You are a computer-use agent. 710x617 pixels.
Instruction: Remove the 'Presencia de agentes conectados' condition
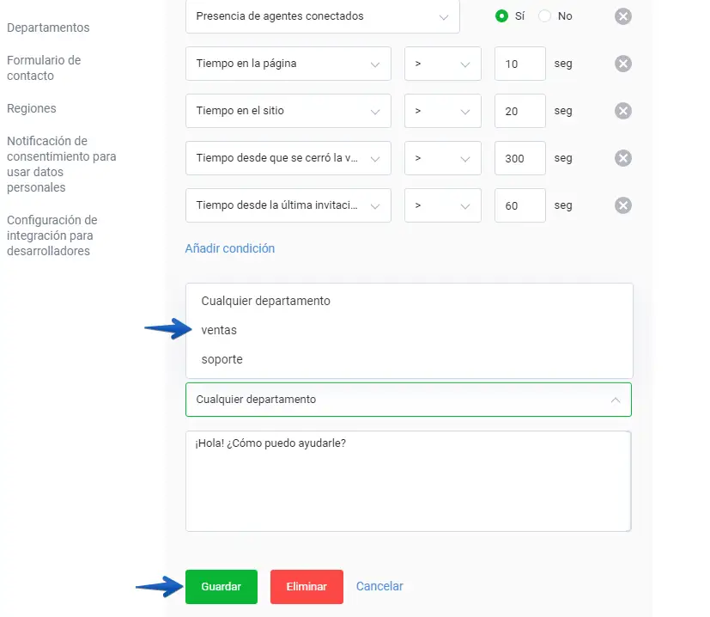click(x=623, y=16)
